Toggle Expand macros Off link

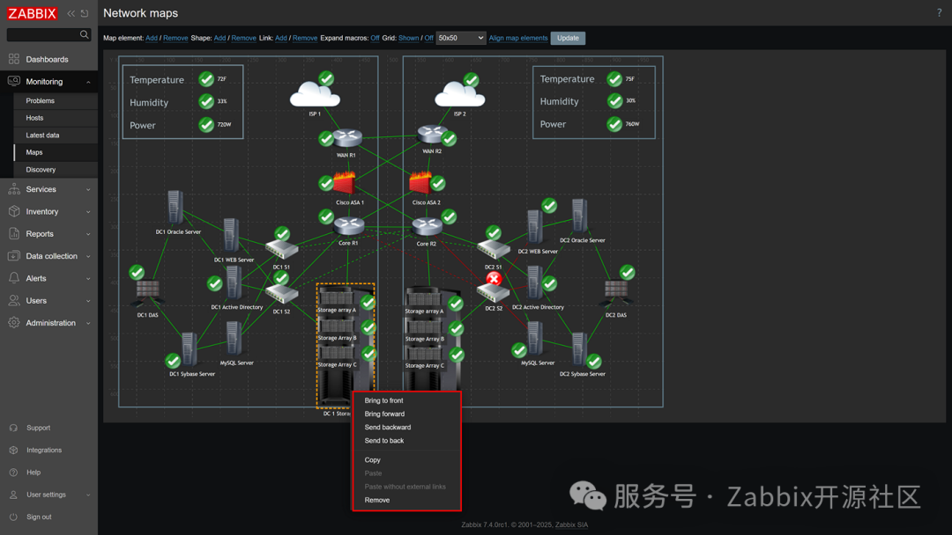[x=375, y=39]
